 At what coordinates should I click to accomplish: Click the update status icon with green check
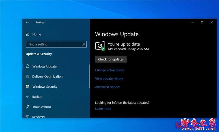click(100, 46)
